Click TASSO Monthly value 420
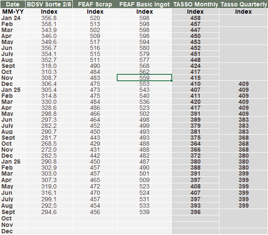The height and width of the screenshot is (235, 268). [196, 102]
